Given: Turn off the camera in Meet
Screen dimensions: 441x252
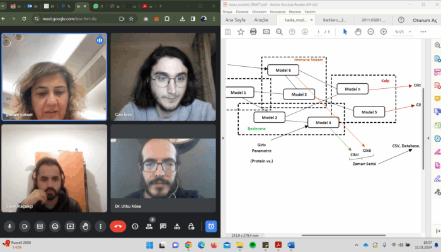Looking at the screenshot, I should (x=25, y=226).
